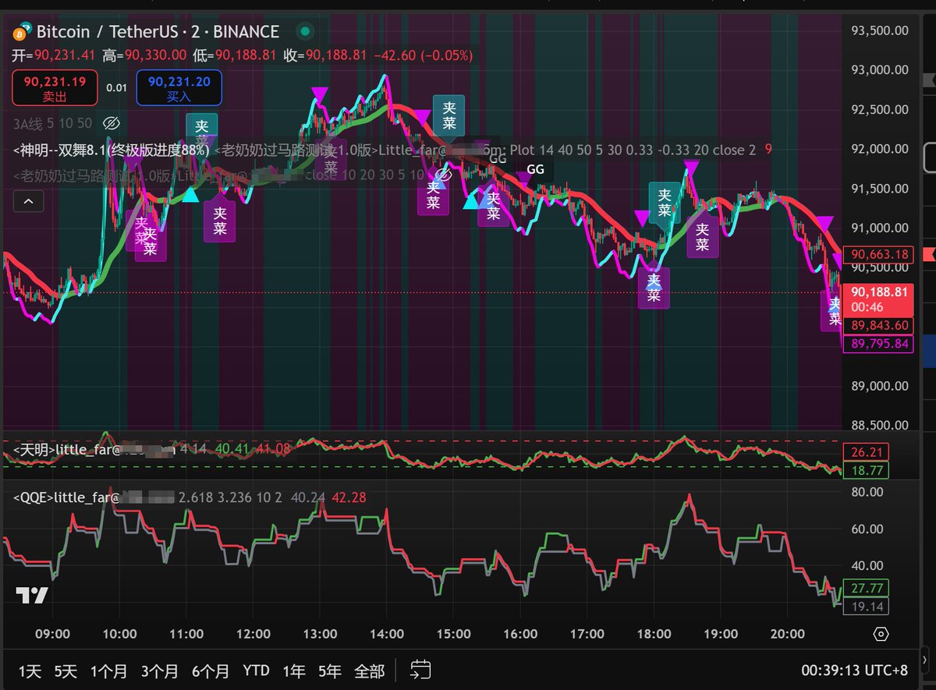Select the 全部 time range
Image resolution: width=936 pixels, height=690 pixels.
click(x=369, y=671)
